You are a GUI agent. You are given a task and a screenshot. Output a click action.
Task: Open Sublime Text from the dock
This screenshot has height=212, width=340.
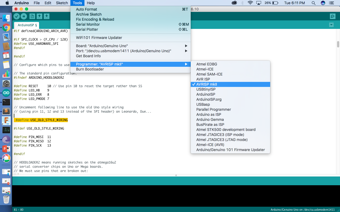coord(6,111)
